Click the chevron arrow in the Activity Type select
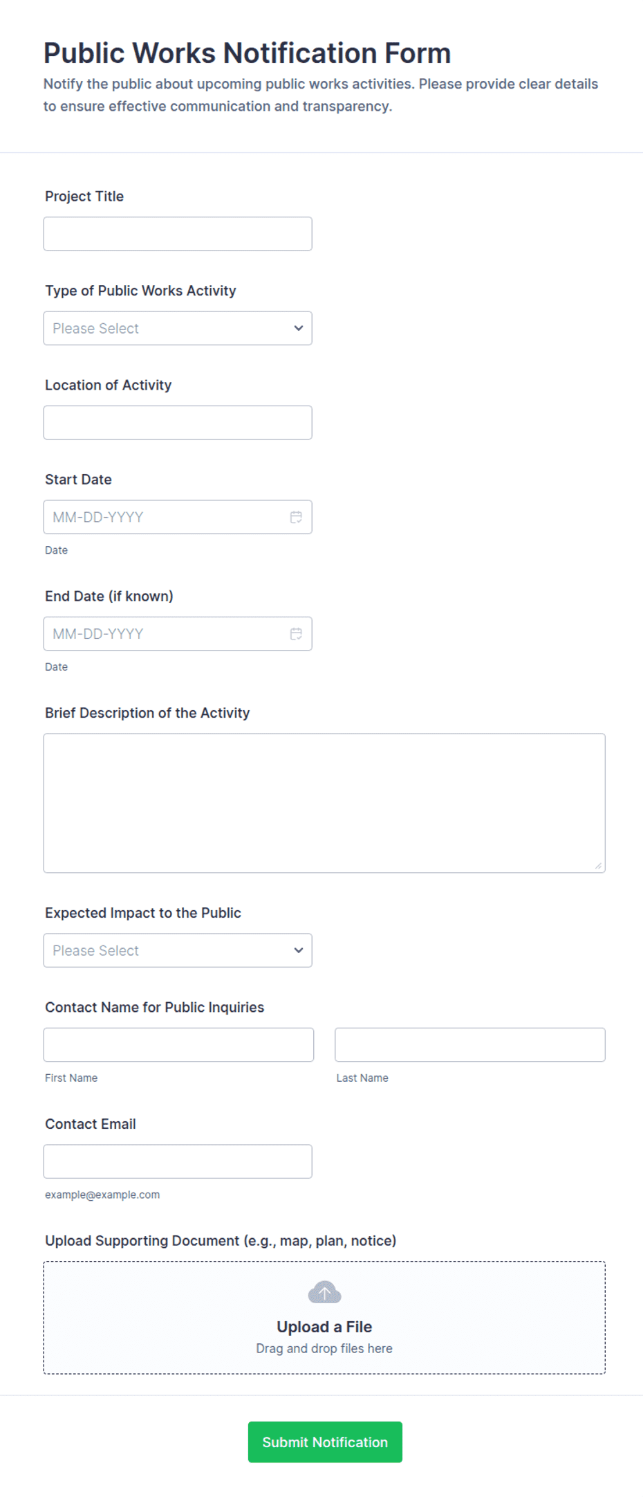Image resolution: width=643 pixels, height=1497 pixels. (x=299, y=328)
